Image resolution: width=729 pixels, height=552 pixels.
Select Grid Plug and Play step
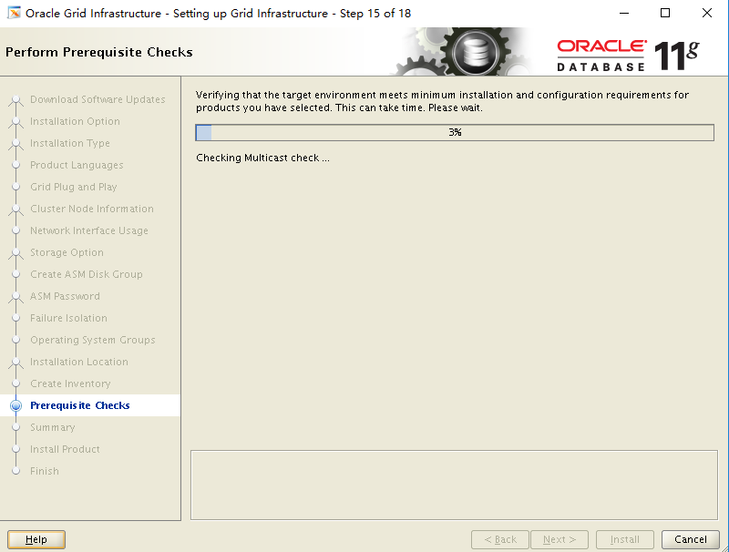click(x=74, y=187)
